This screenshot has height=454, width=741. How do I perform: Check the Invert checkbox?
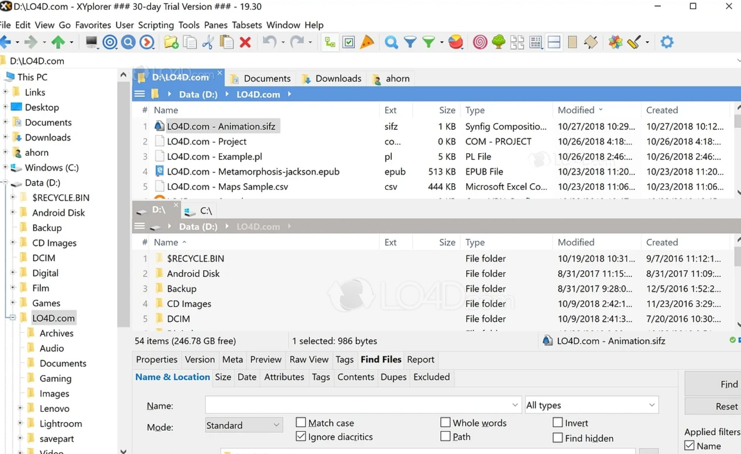point(558,422)
